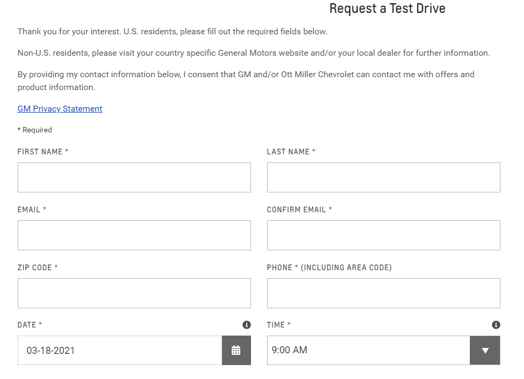The image size is (524, 379).
Task: Click the 'PHONE * (INCLUDING AREA CODE)' label
Action: pyautogui.click(x=329, y=267)
